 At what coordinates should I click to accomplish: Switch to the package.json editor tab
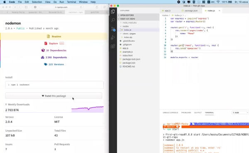pos(190,11)
